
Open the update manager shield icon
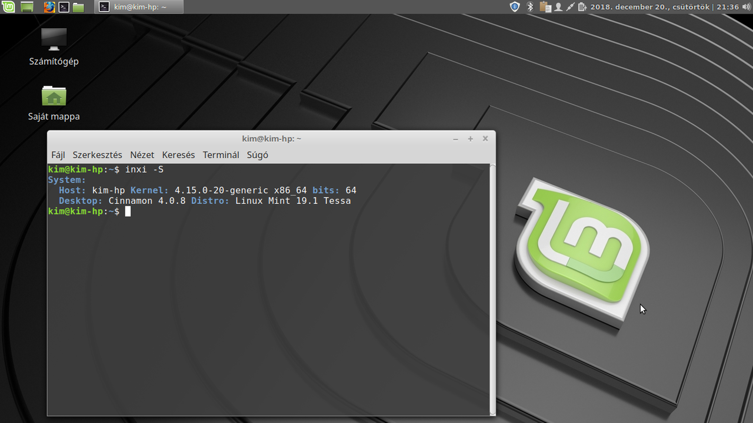point(515,7)
